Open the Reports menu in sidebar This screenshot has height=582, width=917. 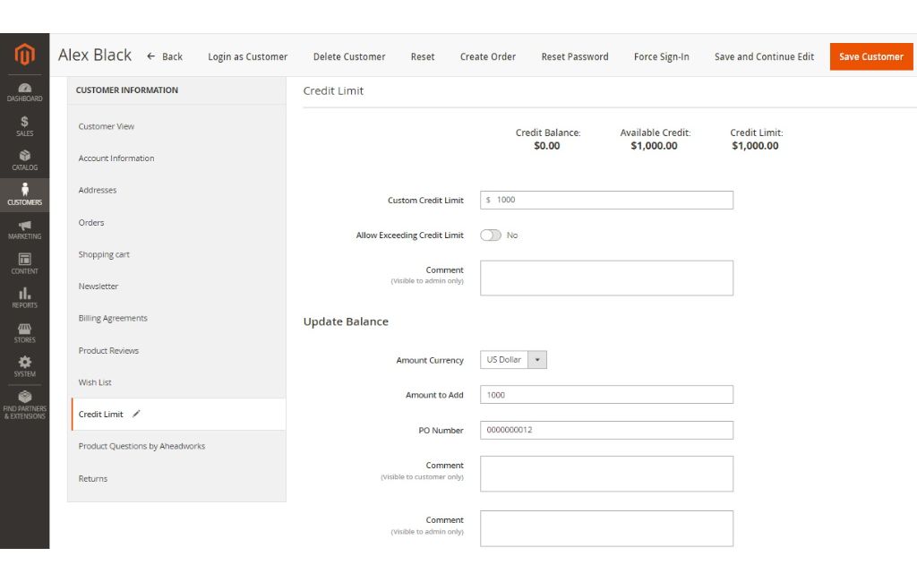click(24, 298)
